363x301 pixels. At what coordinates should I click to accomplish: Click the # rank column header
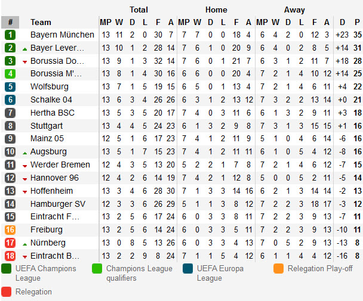point(10,23)
